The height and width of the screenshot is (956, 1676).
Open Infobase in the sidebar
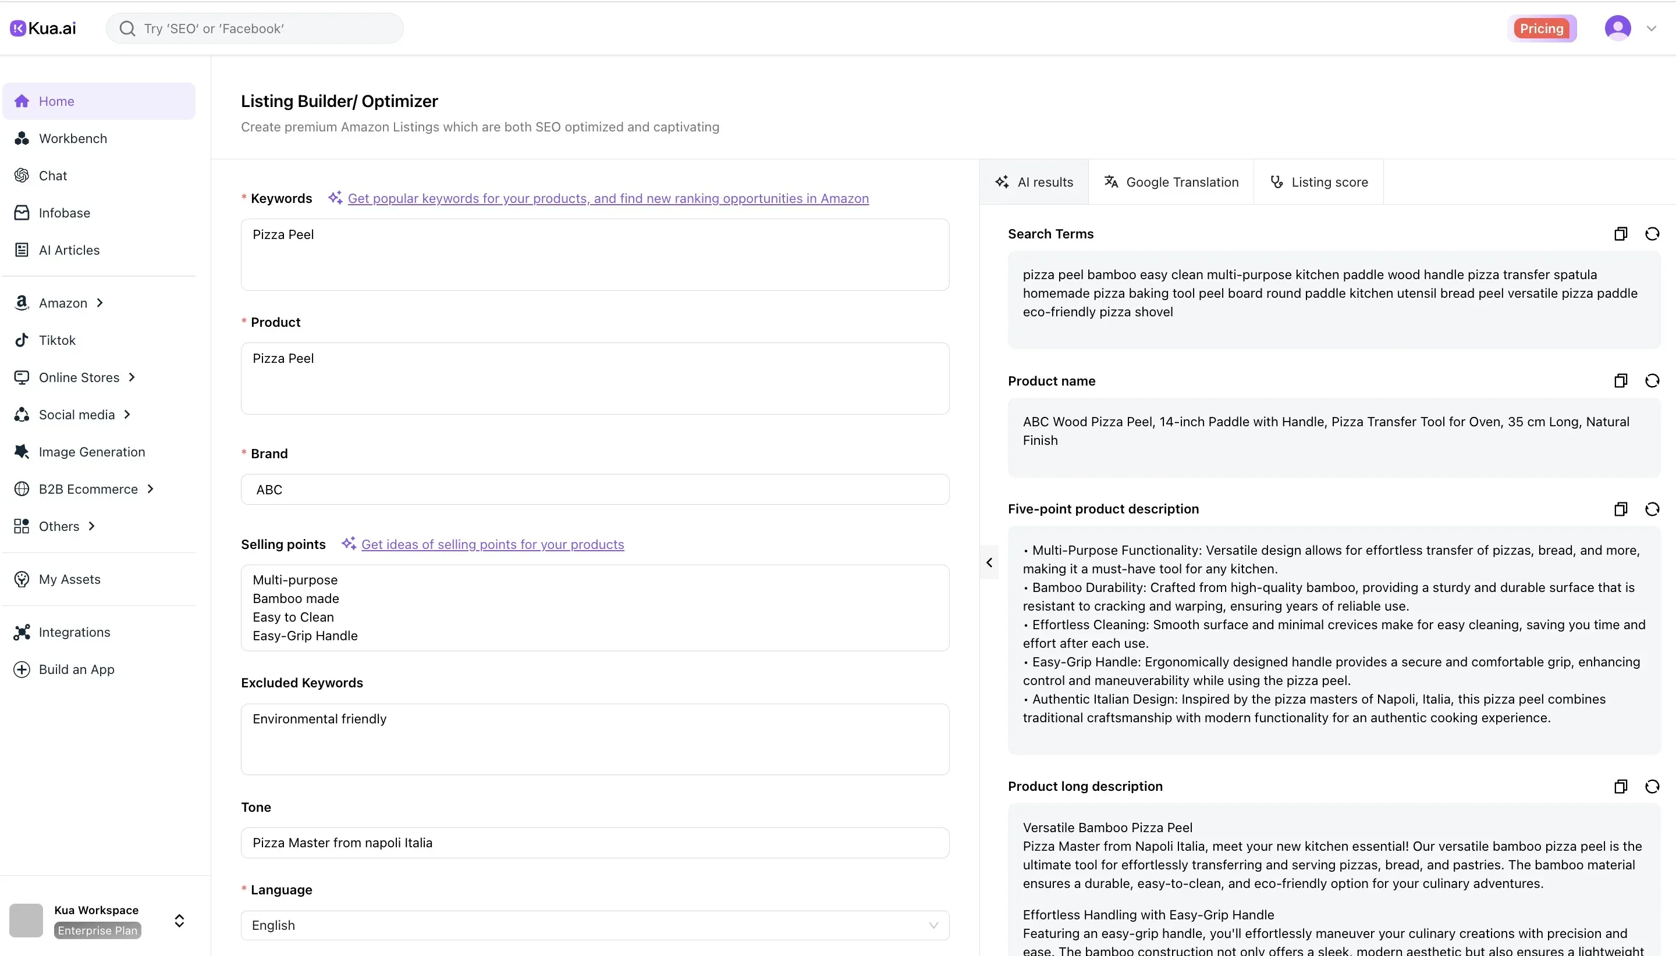(x=65, y=212)
